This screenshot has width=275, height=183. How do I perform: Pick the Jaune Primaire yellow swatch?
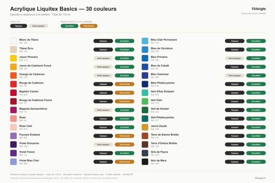[x=13, y=58]
